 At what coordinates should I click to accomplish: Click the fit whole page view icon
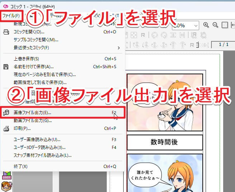point(225,25)
